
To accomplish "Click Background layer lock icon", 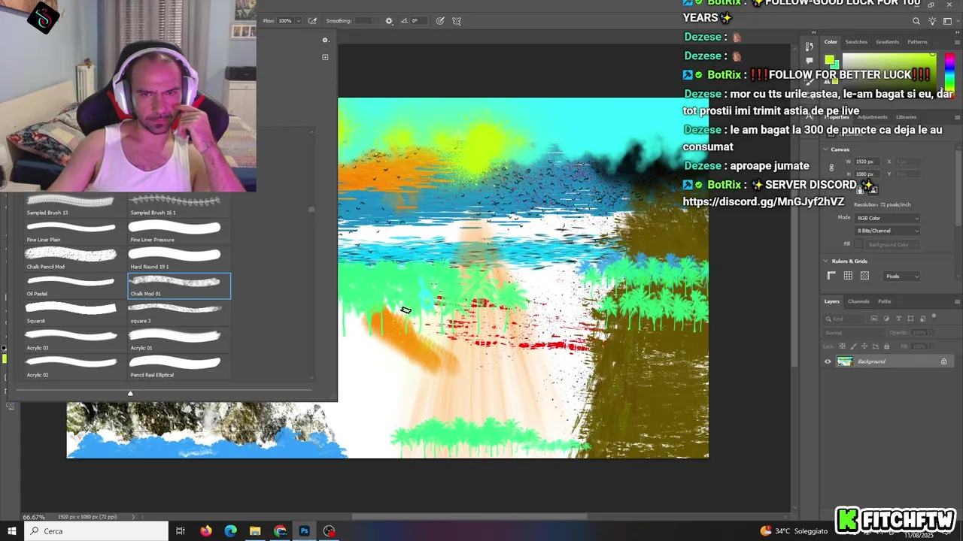I will [x=943, y=361].
